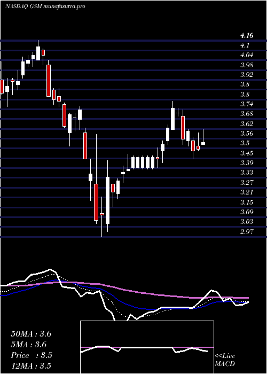Viewport: 267px width, 374px height.
Task: Click the 3.03 price level label
Action: pos(247,222)
